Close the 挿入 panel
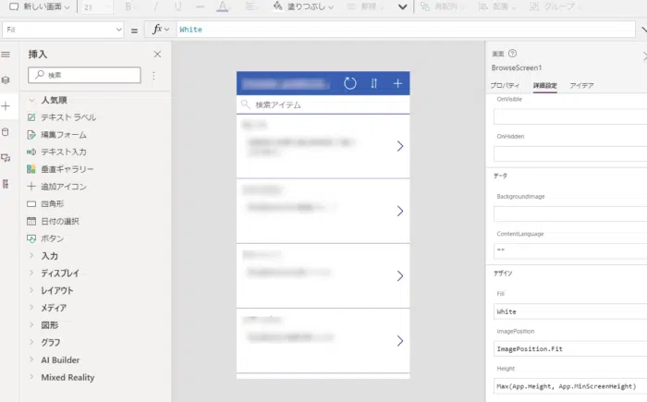The image size is (647, 402). pyautogui.click(x=157, y=55)
